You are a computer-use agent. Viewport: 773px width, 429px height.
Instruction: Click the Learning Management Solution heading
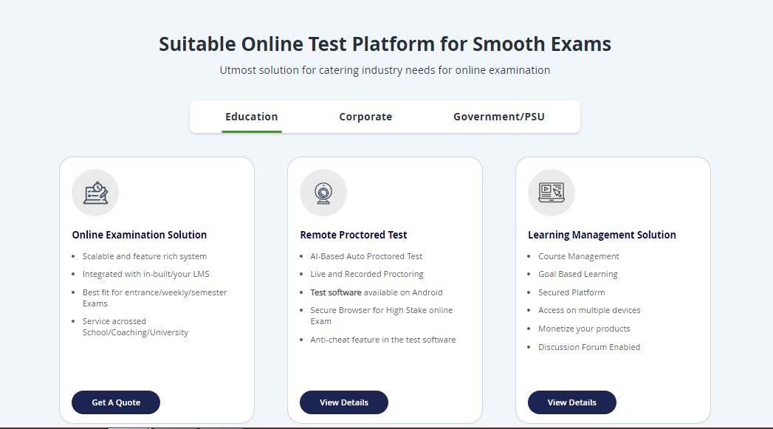tap(602, 235)
